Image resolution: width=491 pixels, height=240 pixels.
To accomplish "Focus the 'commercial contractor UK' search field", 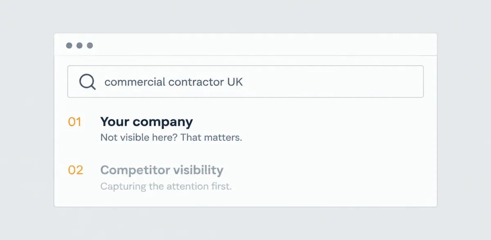I will (x=245, y=82).
